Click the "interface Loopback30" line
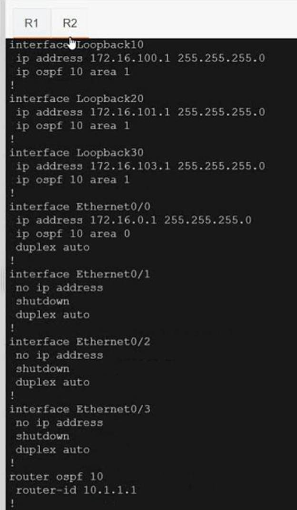 click(76, 153)
